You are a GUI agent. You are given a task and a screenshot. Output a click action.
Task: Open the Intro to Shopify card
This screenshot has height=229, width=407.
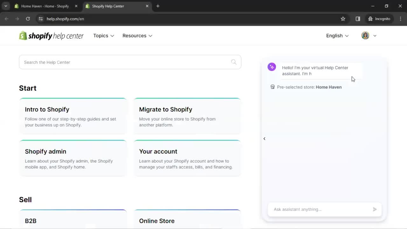tap(73, 116)
